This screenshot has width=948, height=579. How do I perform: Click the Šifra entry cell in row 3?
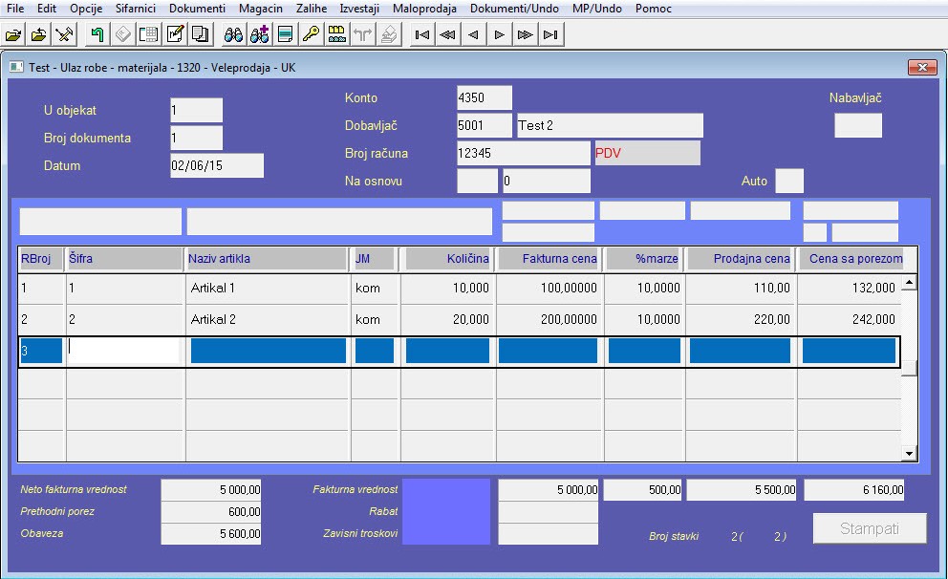[x=123, y=351]
